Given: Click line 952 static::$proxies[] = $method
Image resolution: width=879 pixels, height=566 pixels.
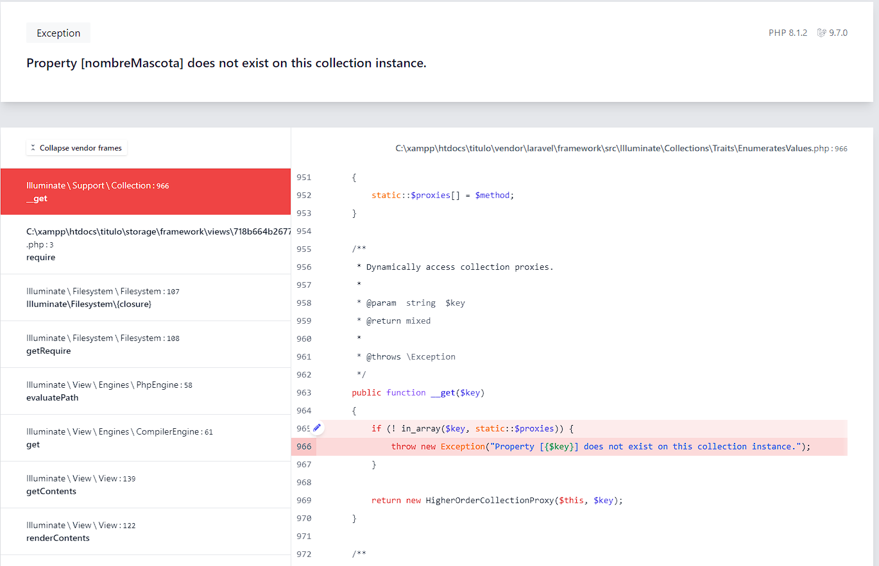Looking at the screenshot, I should click(443, 195).
